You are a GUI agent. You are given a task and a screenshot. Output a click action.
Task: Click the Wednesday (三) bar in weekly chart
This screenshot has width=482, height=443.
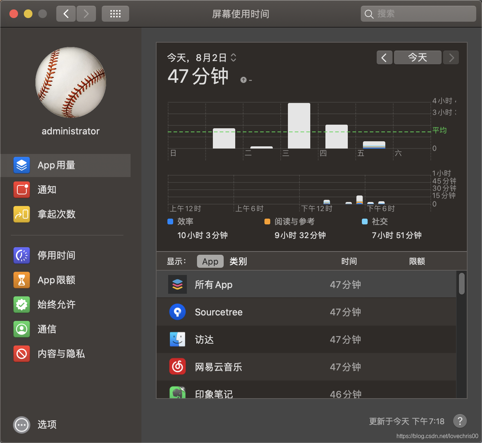point(299,126)
